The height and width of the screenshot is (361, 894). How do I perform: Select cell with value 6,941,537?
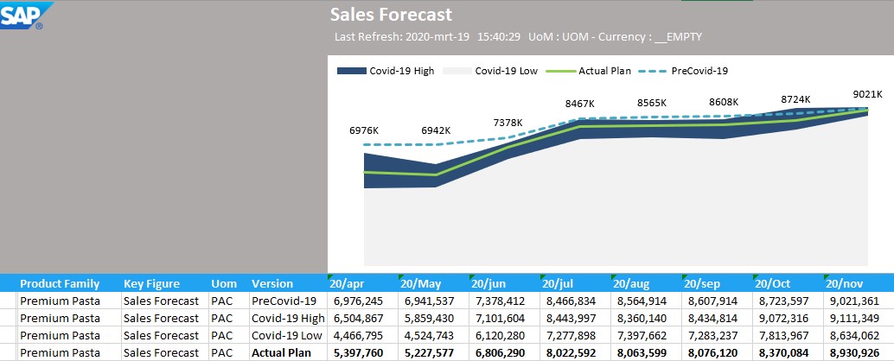click(433, 301)
